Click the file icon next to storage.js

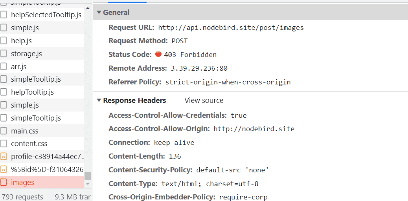[4, 53]
